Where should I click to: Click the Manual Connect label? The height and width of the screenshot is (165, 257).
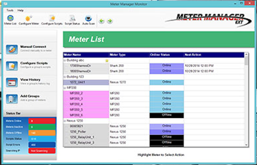point(33,47)
